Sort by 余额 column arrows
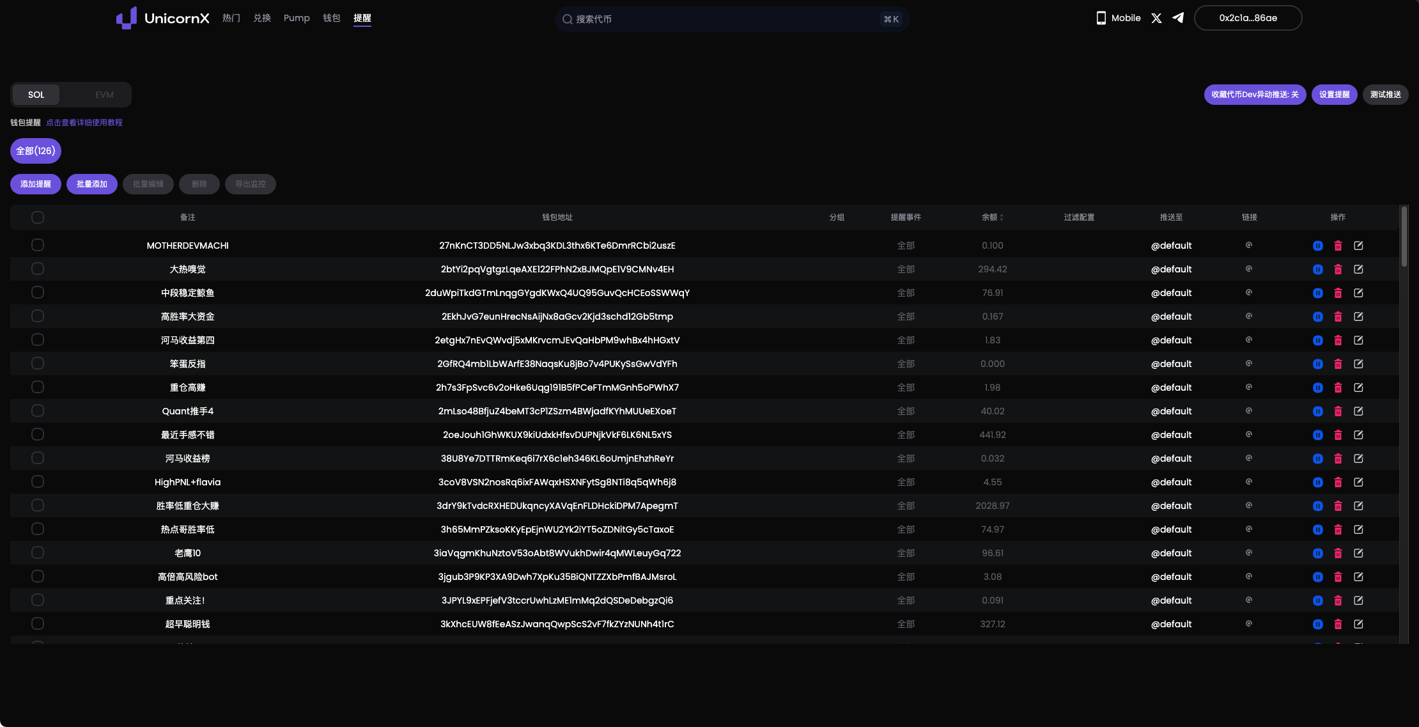The width and height of the screenshot is (1419, 727). 1001,217
